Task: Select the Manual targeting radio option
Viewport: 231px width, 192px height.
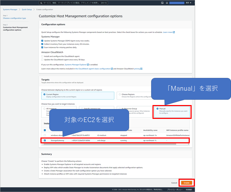Action: (x=158, y=109)
